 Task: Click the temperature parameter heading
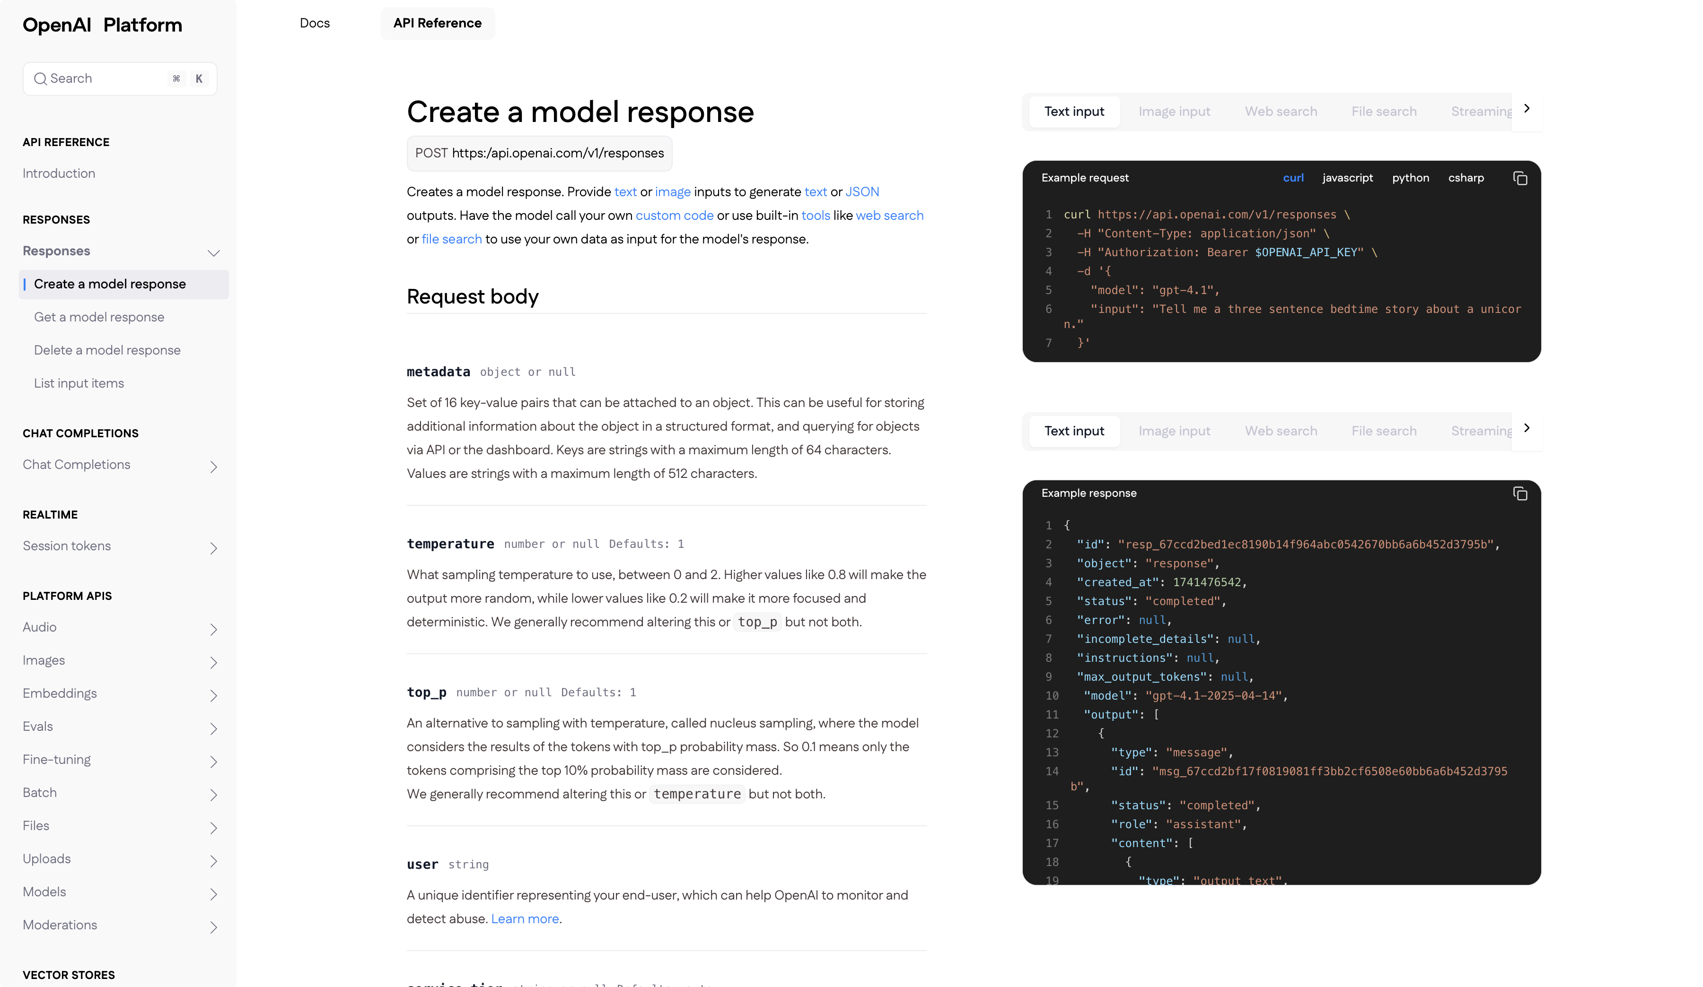tap(450, 544)
